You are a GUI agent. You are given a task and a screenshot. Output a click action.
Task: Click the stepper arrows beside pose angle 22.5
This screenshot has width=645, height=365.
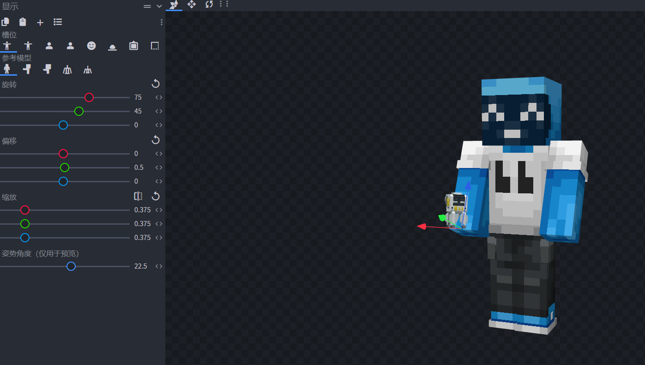coord(159,266)
